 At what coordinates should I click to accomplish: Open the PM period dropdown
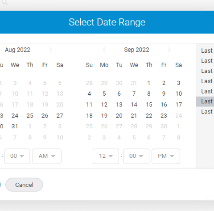click(166, 156)
